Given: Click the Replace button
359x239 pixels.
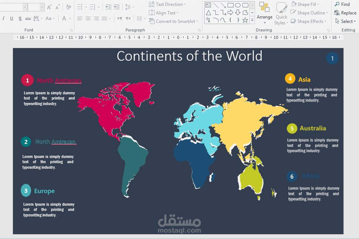Looking at the screenshot, I should pyautogui.click(x=345, y=13).
